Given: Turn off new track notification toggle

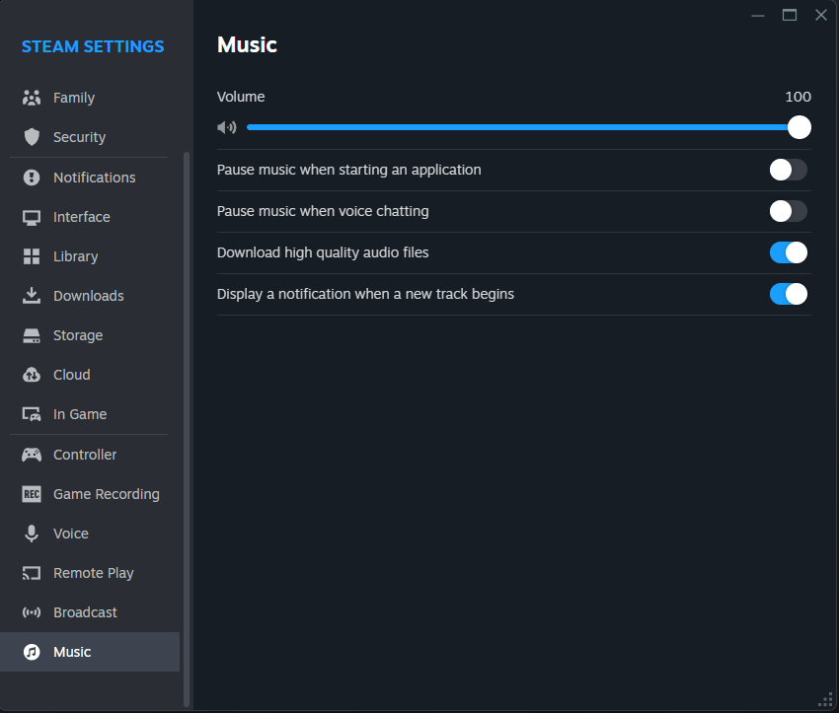Looking at the screenshot, I should [789, 294].
